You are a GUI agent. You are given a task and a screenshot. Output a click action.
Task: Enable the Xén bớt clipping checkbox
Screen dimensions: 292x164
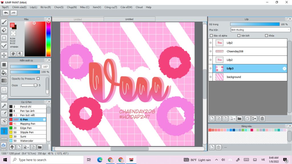(x=239, y=36)
